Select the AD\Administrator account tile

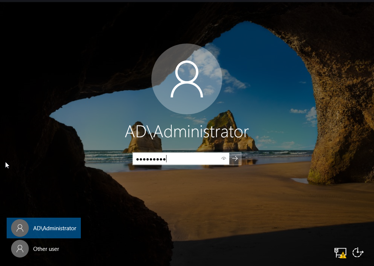pos(44,228)
